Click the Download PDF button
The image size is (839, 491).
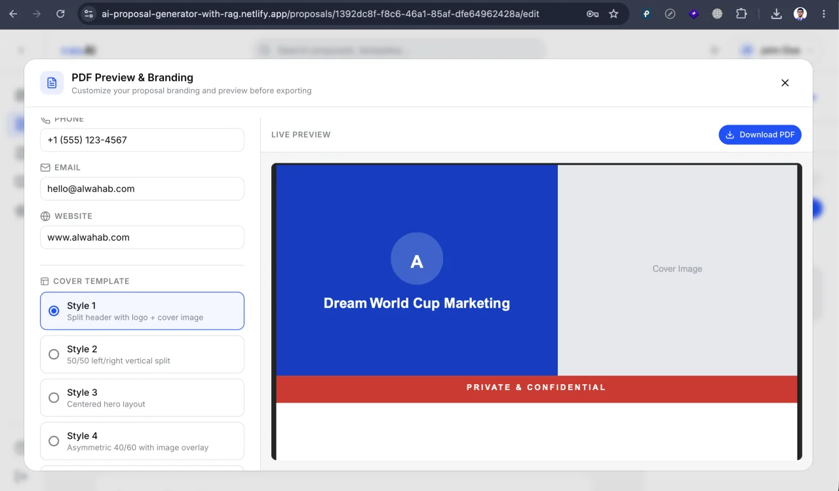760,134
